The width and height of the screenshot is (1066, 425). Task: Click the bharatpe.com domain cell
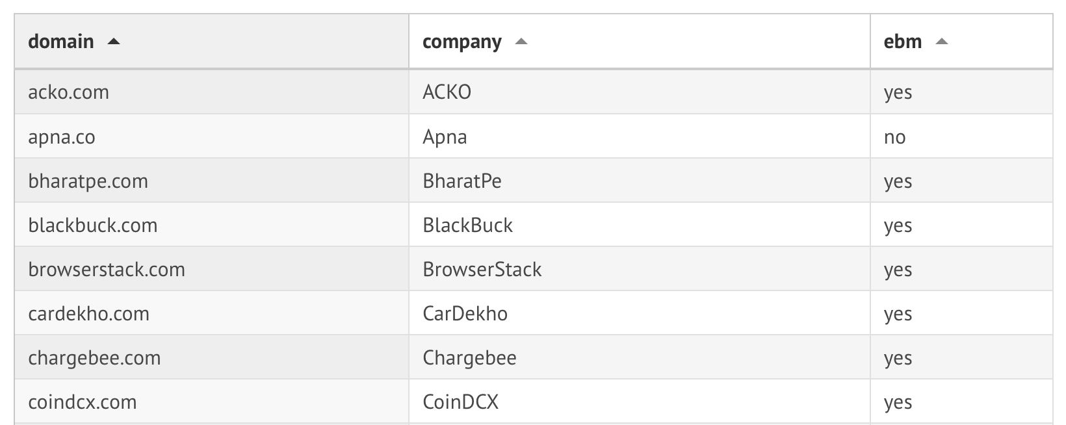(88, 181)
